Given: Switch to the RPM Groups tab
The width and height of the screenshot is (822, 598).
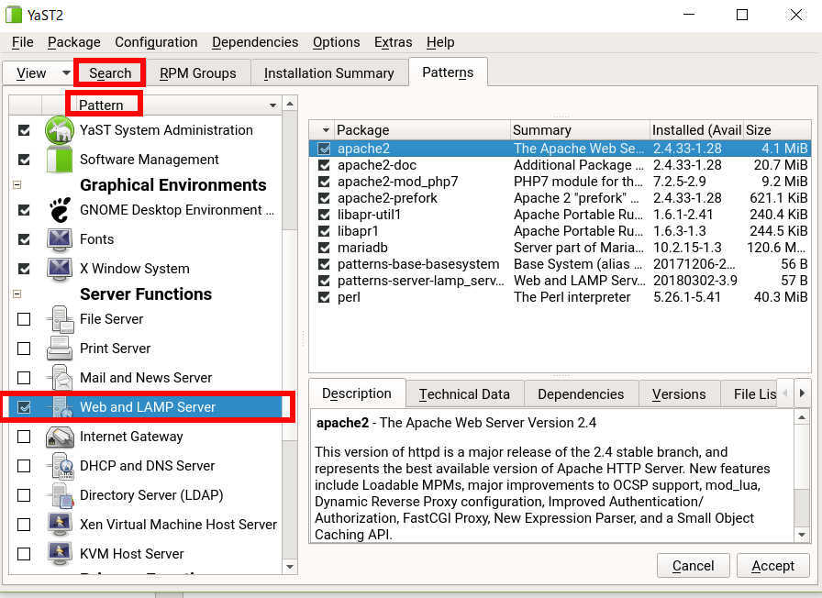Looking at the screenshot, I should [x=198, y=72].
